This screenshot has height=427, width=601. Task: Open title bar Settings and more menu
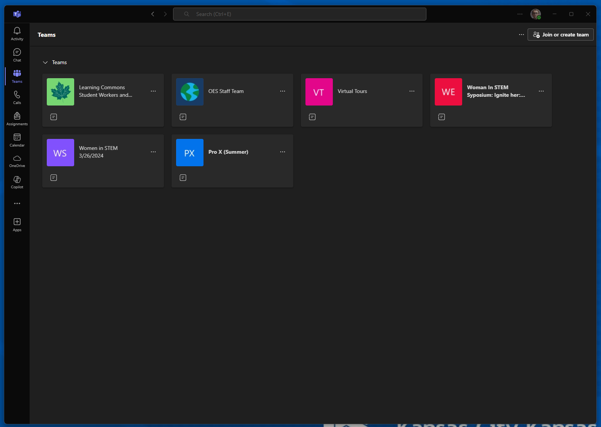point(520,14)
